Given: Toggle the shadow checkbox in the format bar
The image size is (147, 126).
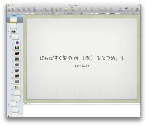Looking at the screenshot, I should (122, 13).
